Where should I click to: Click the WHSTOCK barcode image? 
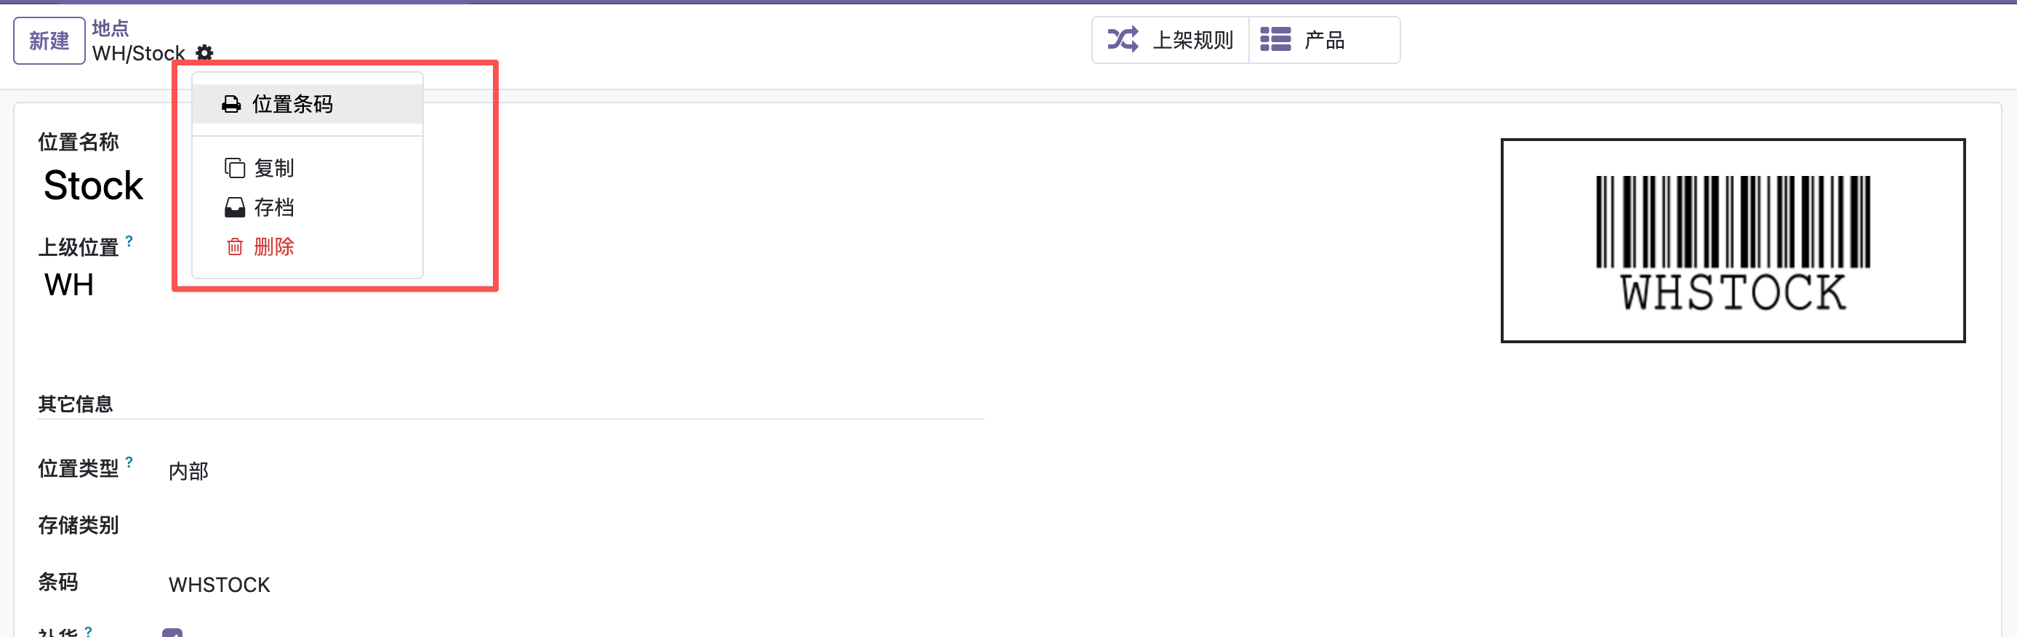1733,241
